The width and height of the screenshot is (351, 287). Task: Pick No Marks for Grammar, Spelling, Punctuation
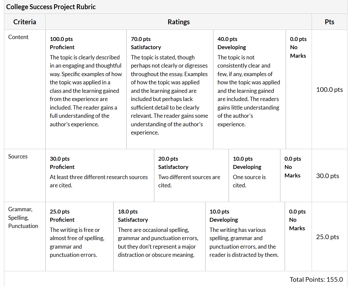tap(298, 236)
